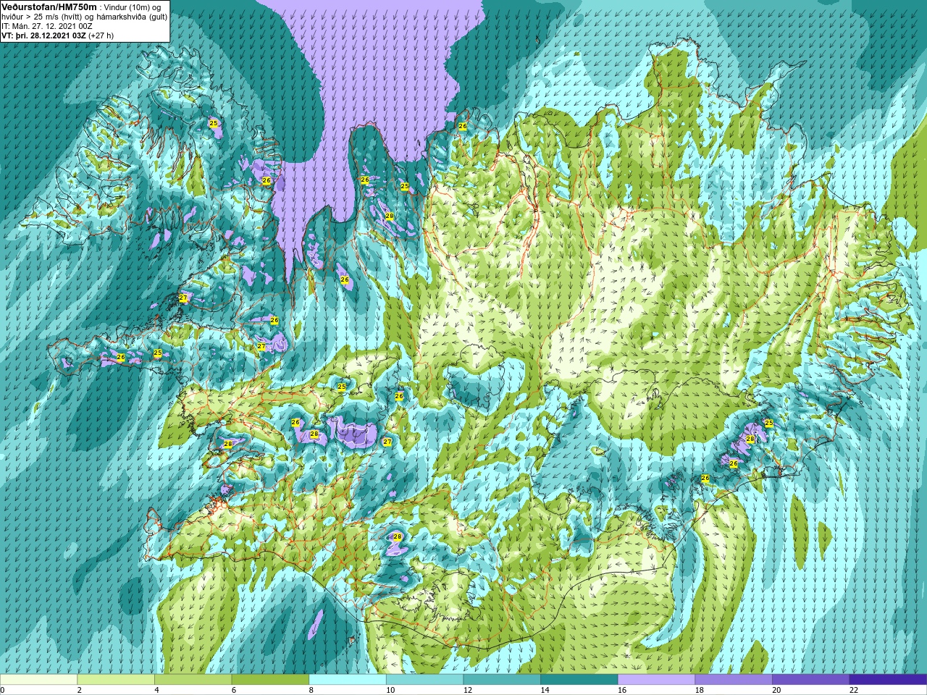Select the palest 0–2 m/s legend swatch
The image size is (927, 695).
[x=38, y=680]
